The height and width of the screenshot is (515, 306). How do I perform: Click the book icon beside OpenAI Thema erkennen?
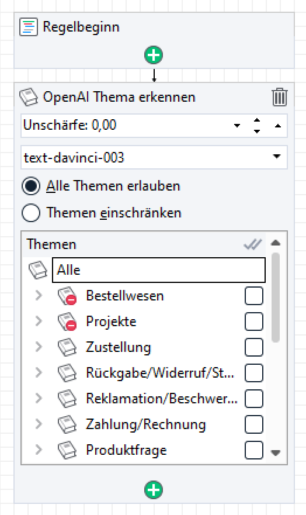(x=29, y=97)
